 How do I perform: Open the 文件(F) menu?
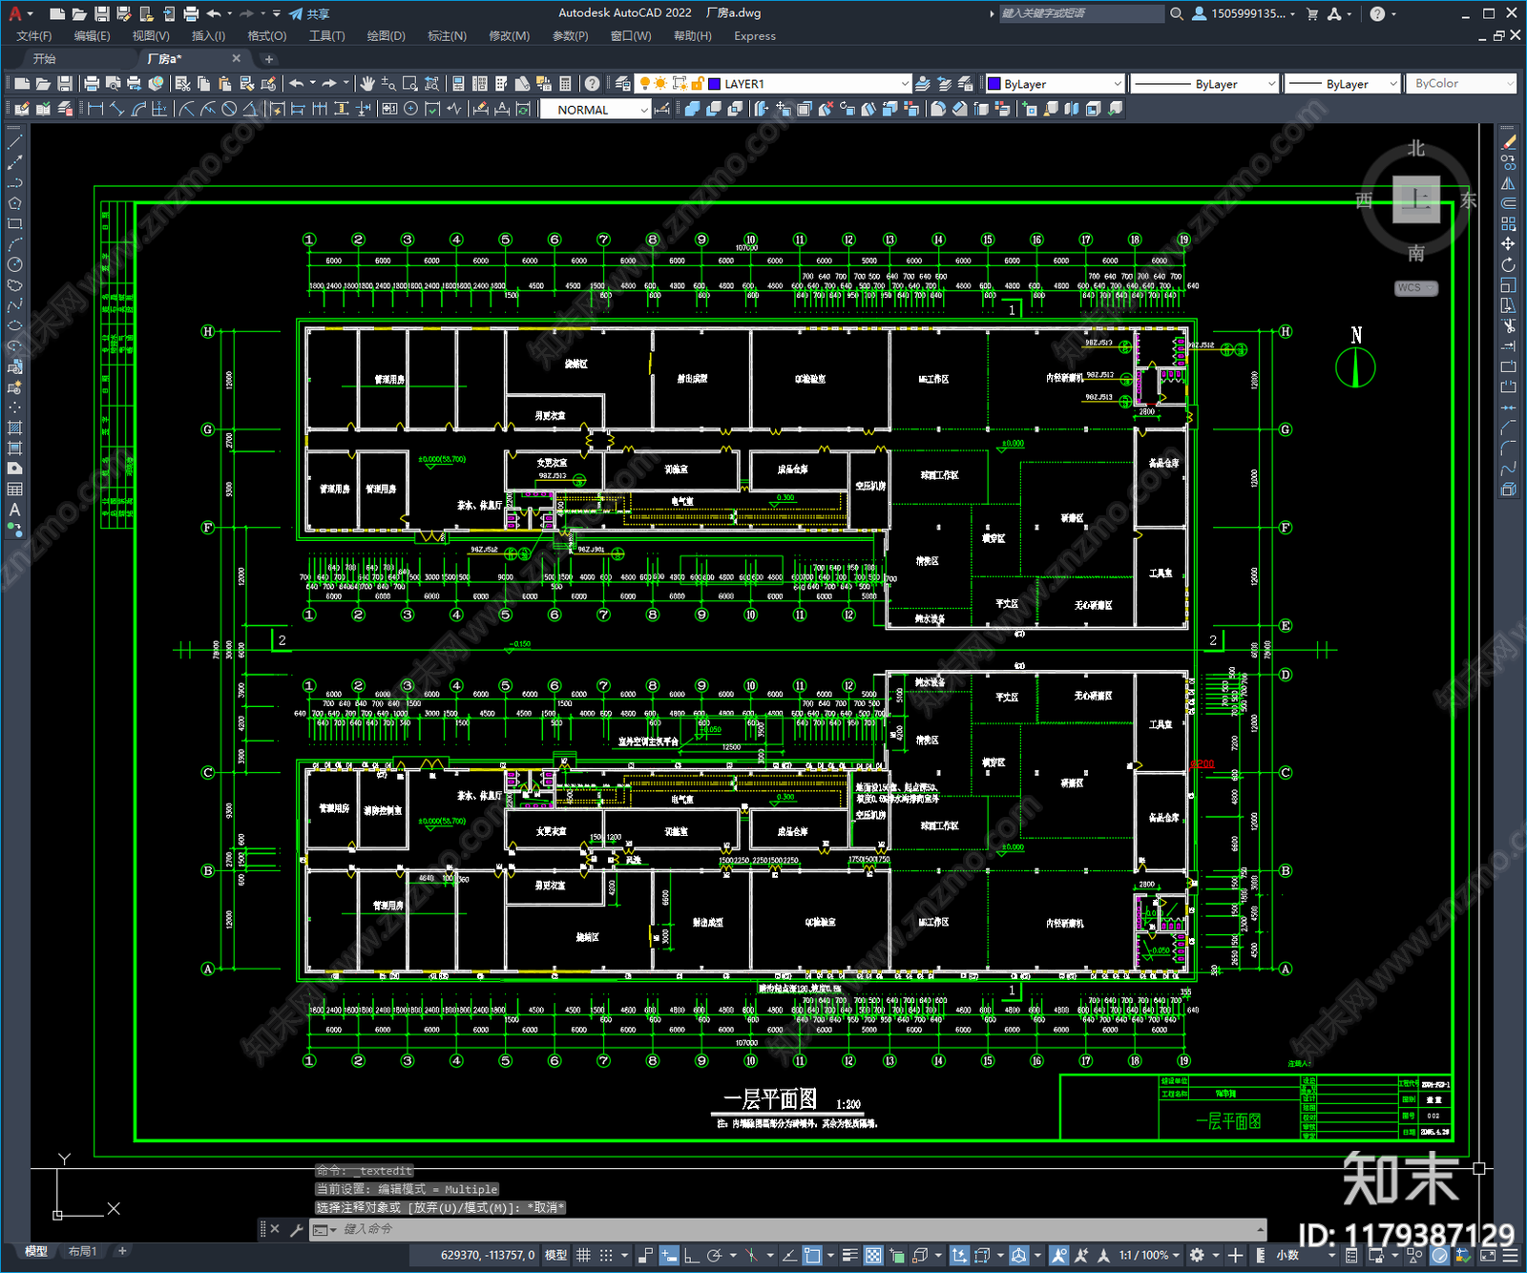point(34,35)
